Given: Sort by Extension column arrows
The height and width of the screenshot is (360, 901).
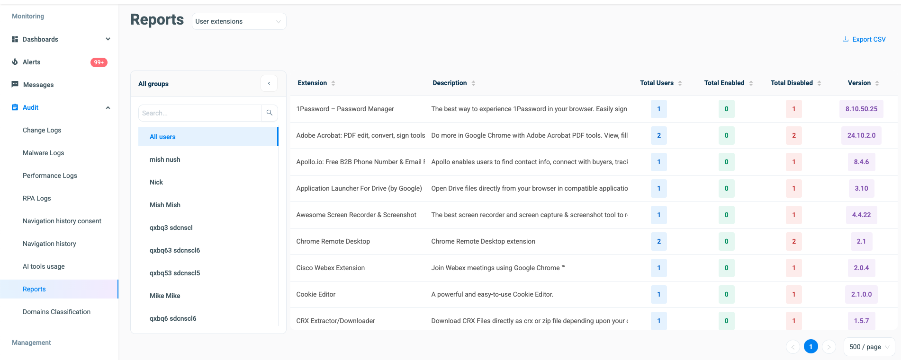Looking at the screenshot, I should pyautogui.click(x=333, y=83).
